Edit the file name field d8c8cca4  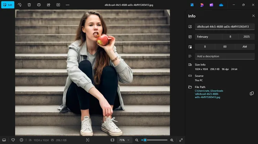(x=225, y=27)
